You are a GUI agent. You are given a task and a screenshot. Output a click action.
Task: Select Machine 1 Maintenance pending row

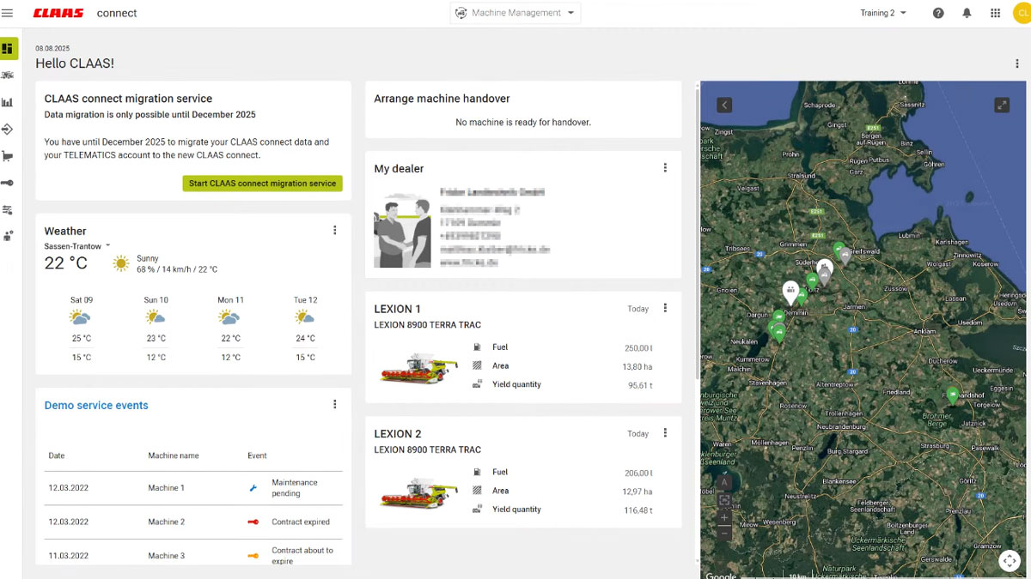point(193,487)
